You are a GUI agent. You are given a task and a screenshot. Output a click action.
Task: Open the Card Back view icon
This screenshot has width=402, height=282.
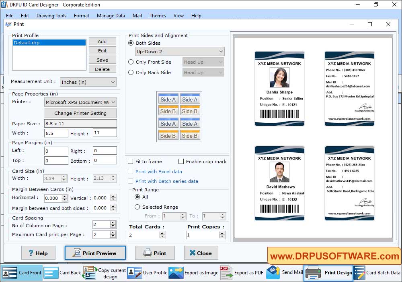[51, 273]
